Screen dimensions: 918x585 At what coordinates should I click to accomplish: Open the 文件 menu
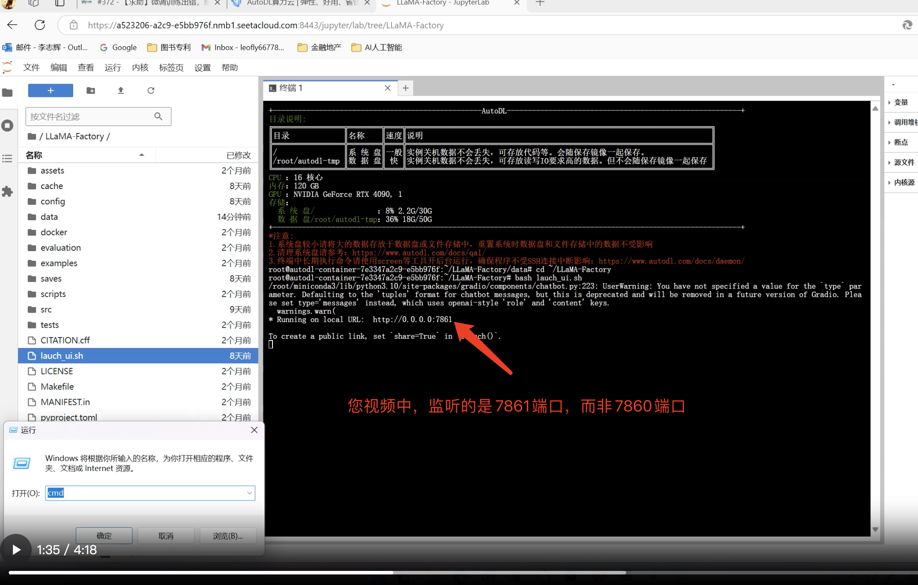click(x=31, y=67)
